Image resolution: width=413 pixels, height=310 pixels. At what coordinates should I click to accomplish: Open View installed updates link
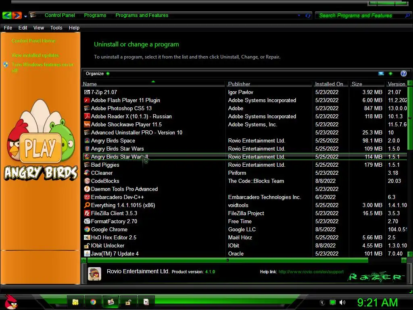pyautogui.click(x=35, y=55)
